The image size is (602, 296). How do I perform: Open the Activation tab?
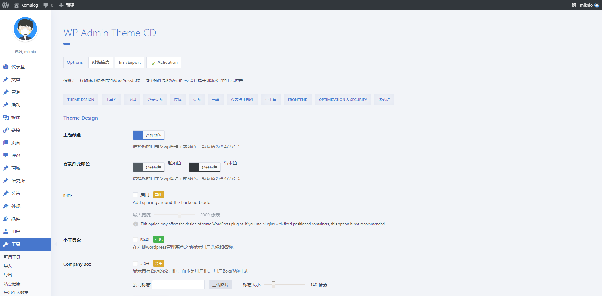point(164,62)
